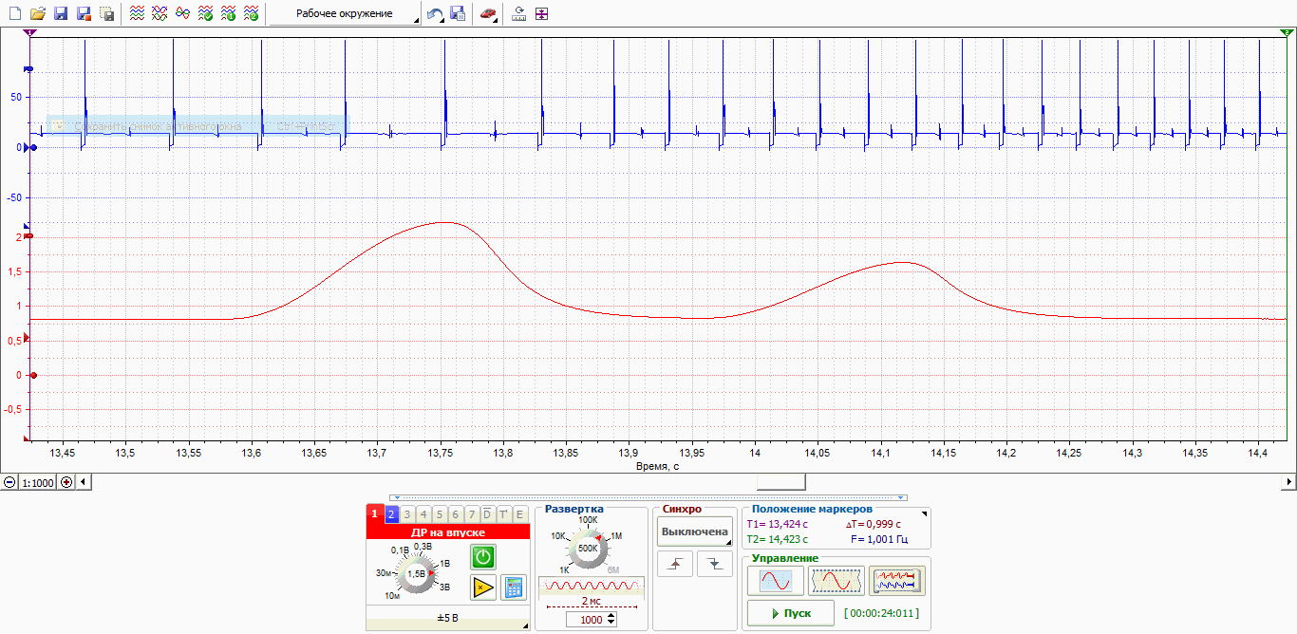Select the stacked parallel waveforms icon

click(137, 13)
